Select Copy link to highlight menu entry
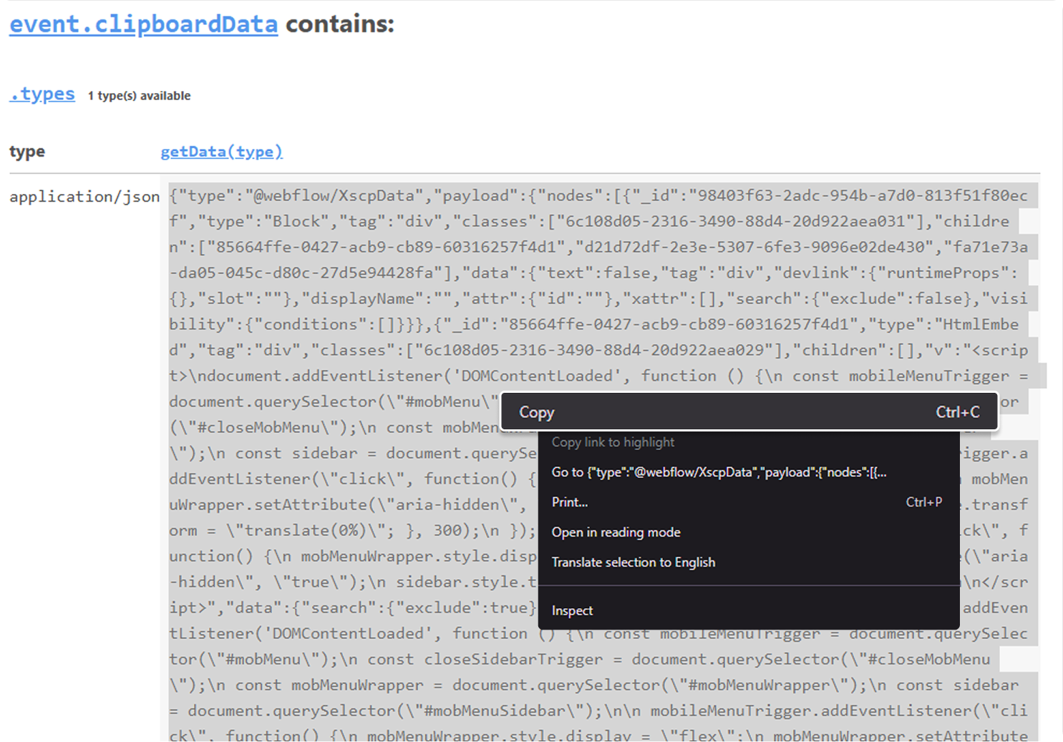The width and height of the screenshot is (1063, 742). point(749,442)
